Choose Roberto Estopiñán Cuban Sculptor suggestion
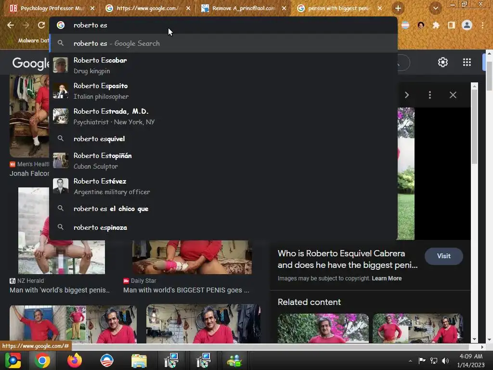This screenshot has height=370, width=493. [x=223, y=160]
